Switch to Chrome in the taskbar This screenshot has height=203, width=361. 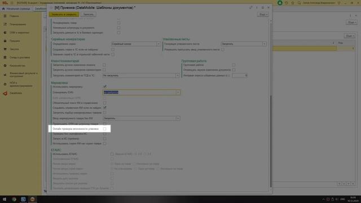[14, 199]
